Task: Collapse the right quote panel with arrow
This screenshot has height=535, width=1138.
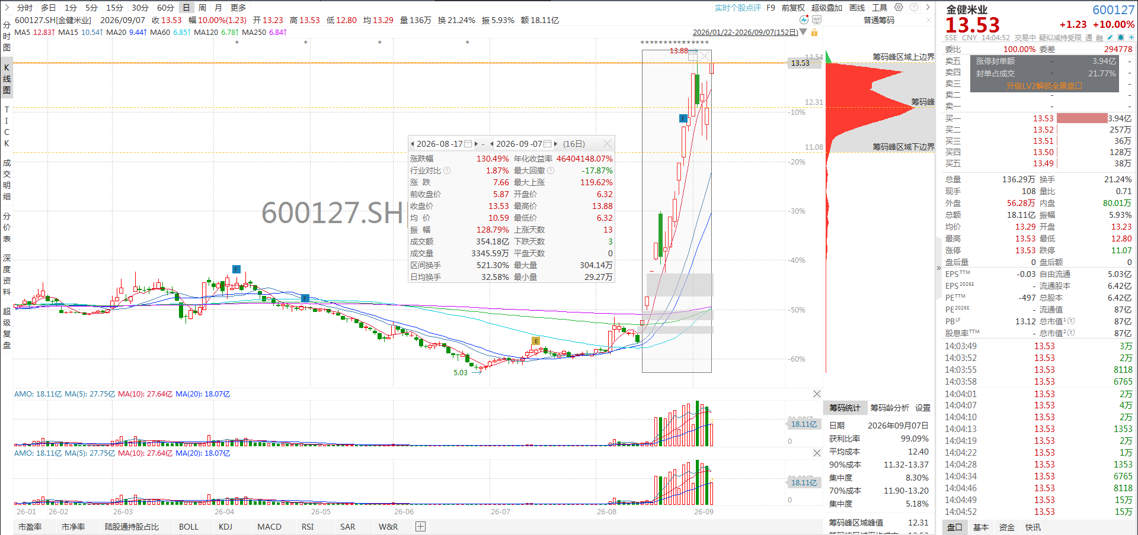Action: click(939, 268)
